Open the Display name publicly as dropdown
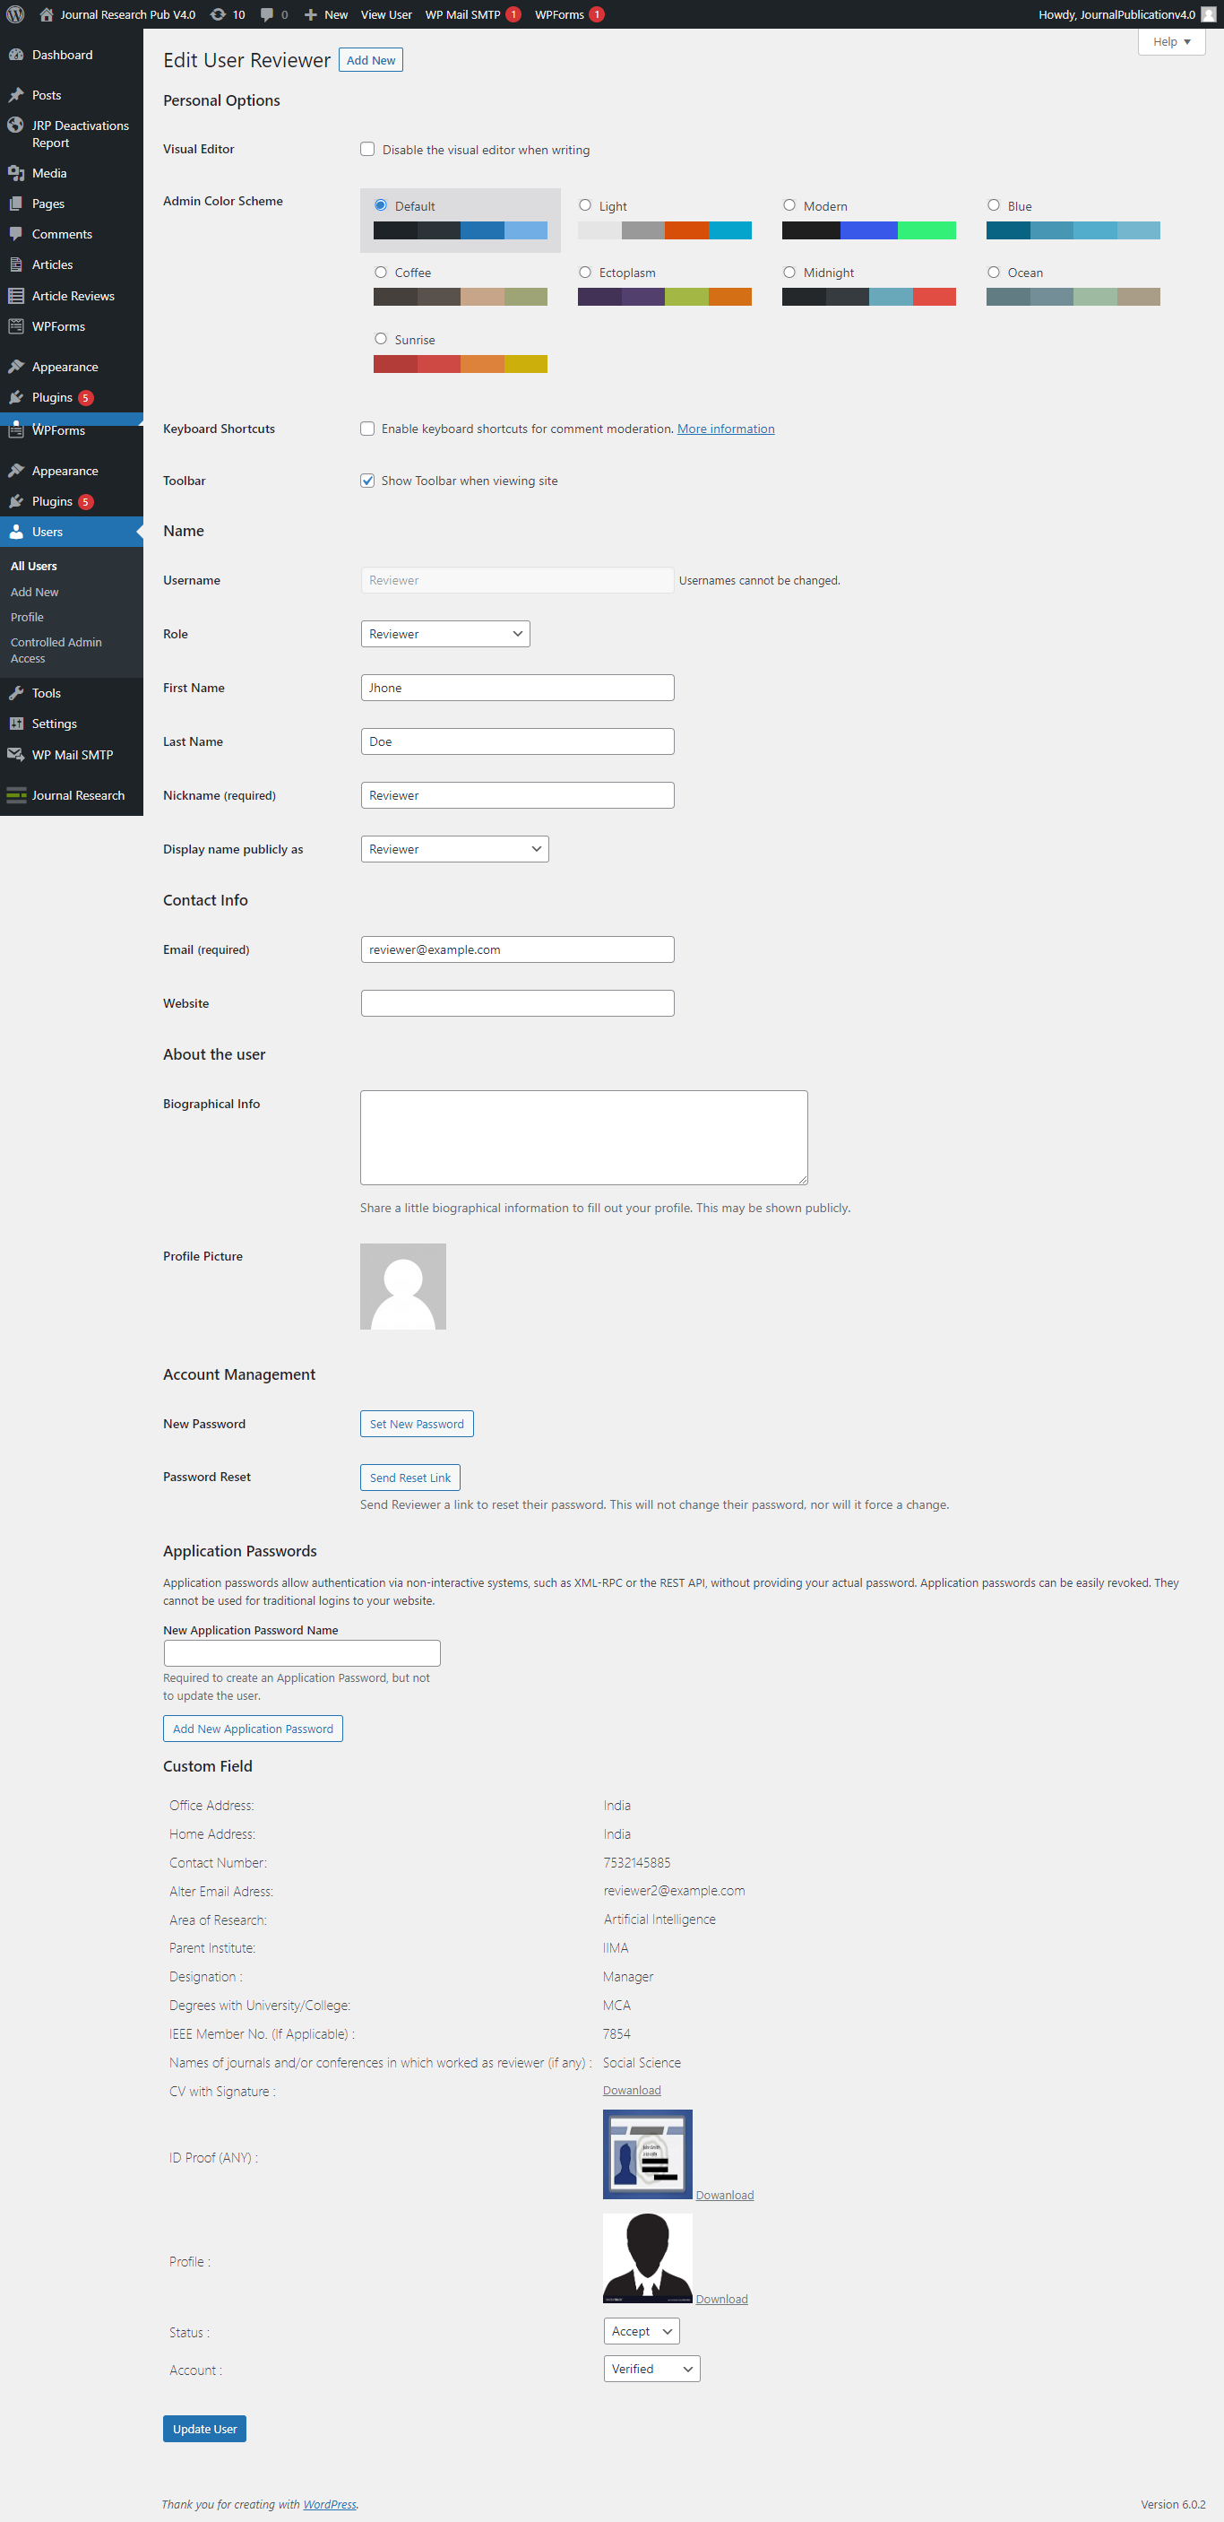 click(x=455, y=849)
